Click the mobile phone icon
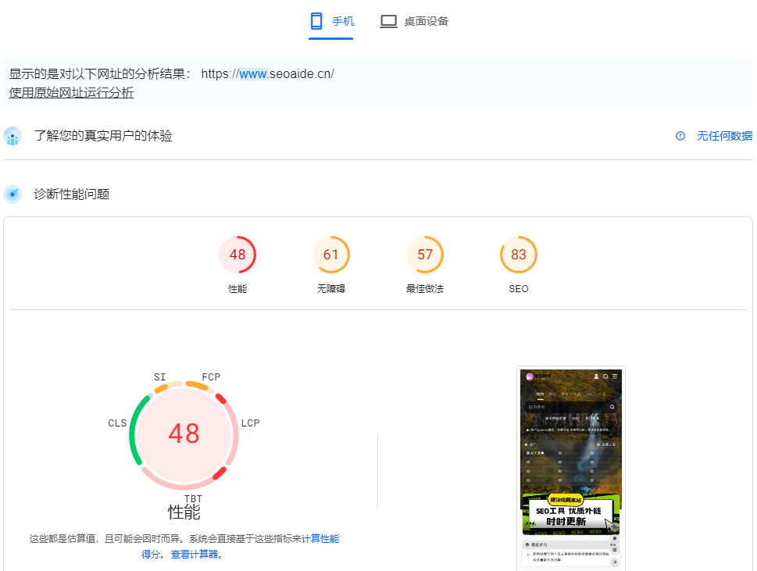 pyautogui.click(x=316, y=21)
